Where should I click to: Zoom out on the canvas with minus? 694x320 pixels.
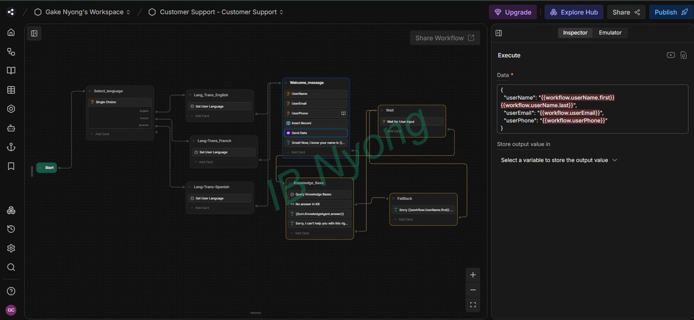(473, 290)
